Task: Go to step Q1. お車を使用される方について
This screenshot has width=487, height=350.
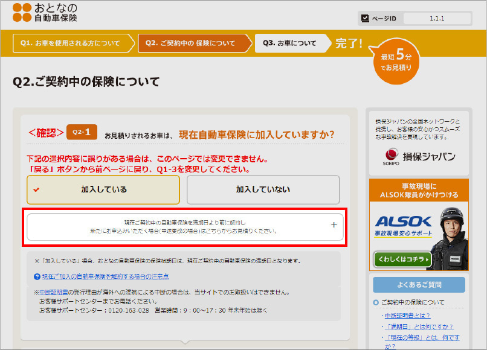Action: click(69, 43)
